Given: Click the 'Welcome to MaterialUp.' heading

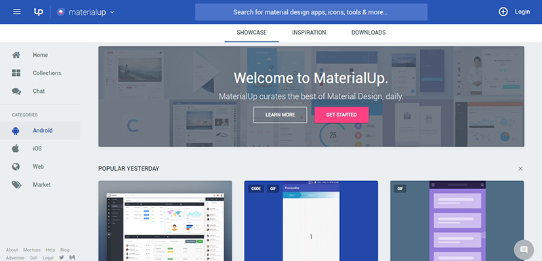Looking at the screenshot, I should click(311, 78).
